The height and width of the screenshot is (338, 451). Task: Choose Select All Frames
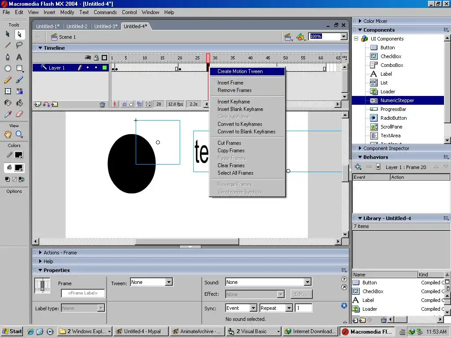coord(235,173)
